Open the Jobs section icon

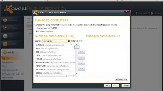5,36
